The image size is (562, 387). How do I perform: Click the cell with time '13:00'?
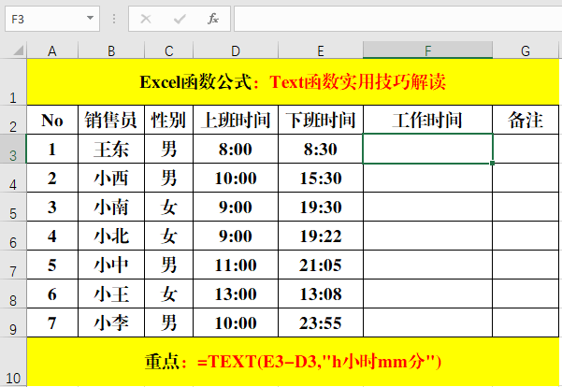[x=236, y=294]
